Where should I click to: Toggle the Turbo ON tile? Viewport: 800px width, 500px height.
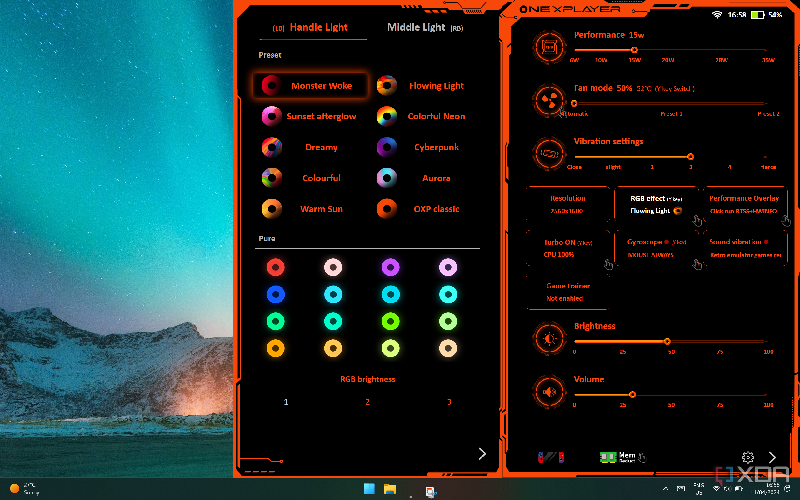pos(567,248)
